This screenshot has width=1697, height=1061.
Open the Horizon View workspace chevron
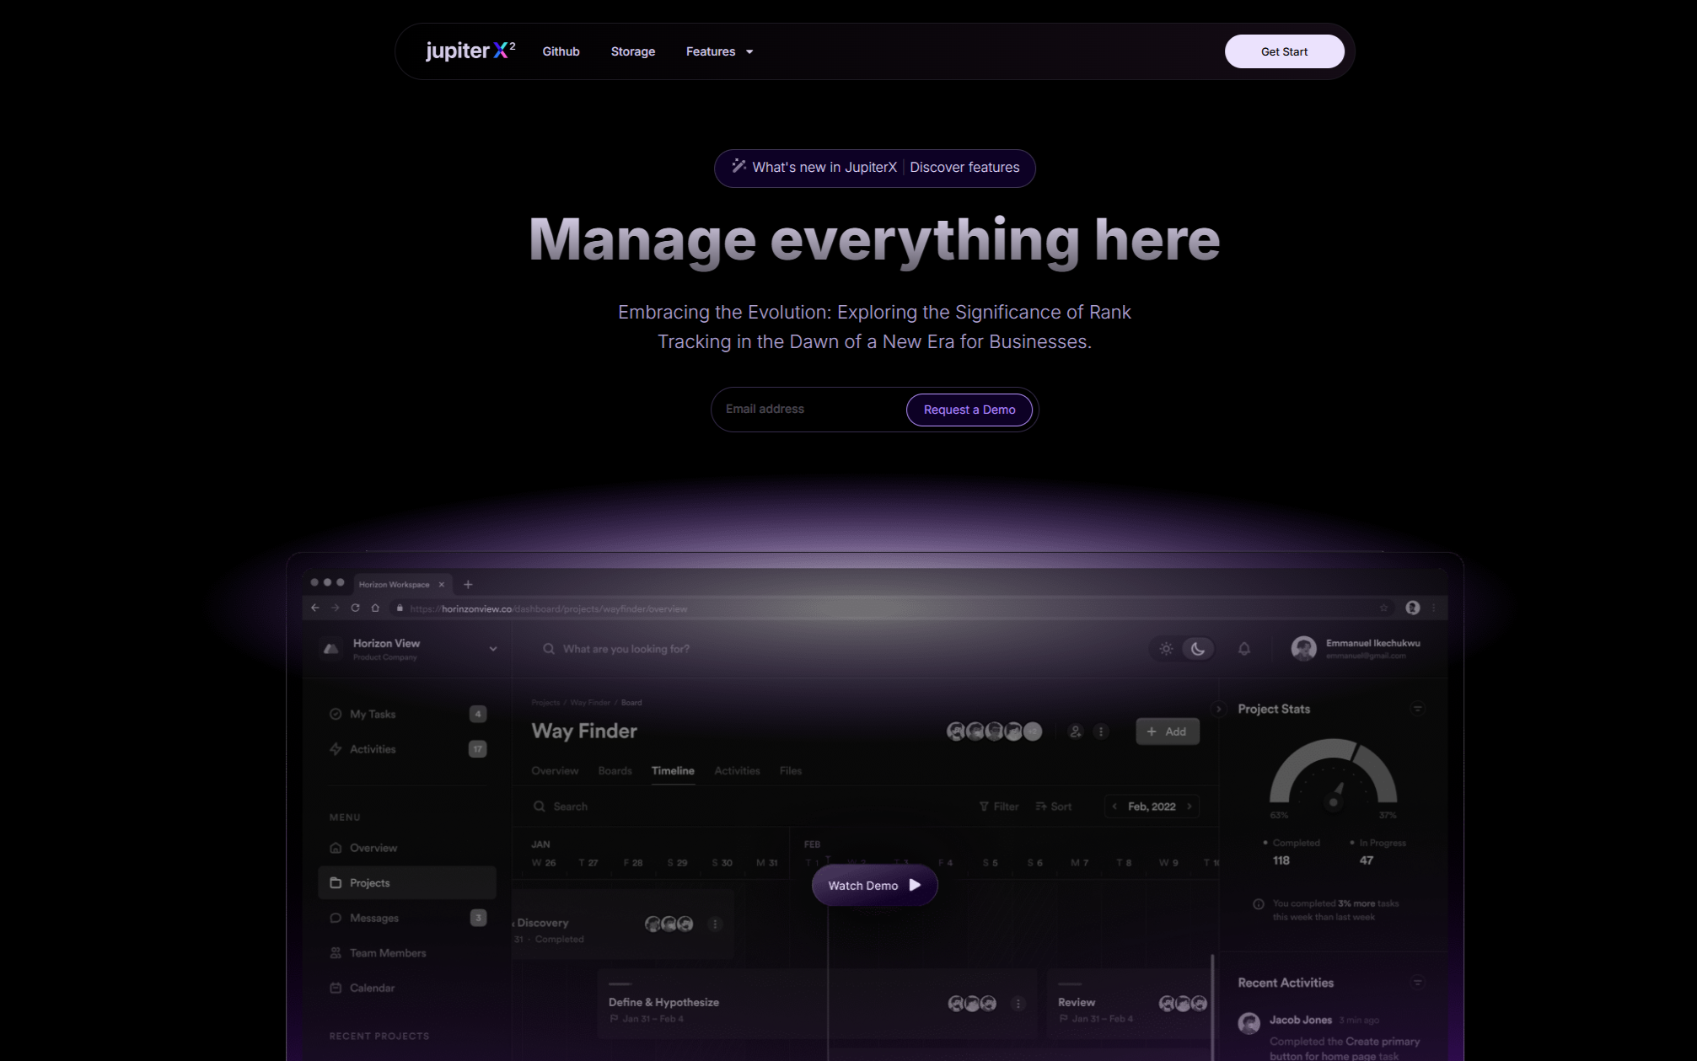pos(493,649)
